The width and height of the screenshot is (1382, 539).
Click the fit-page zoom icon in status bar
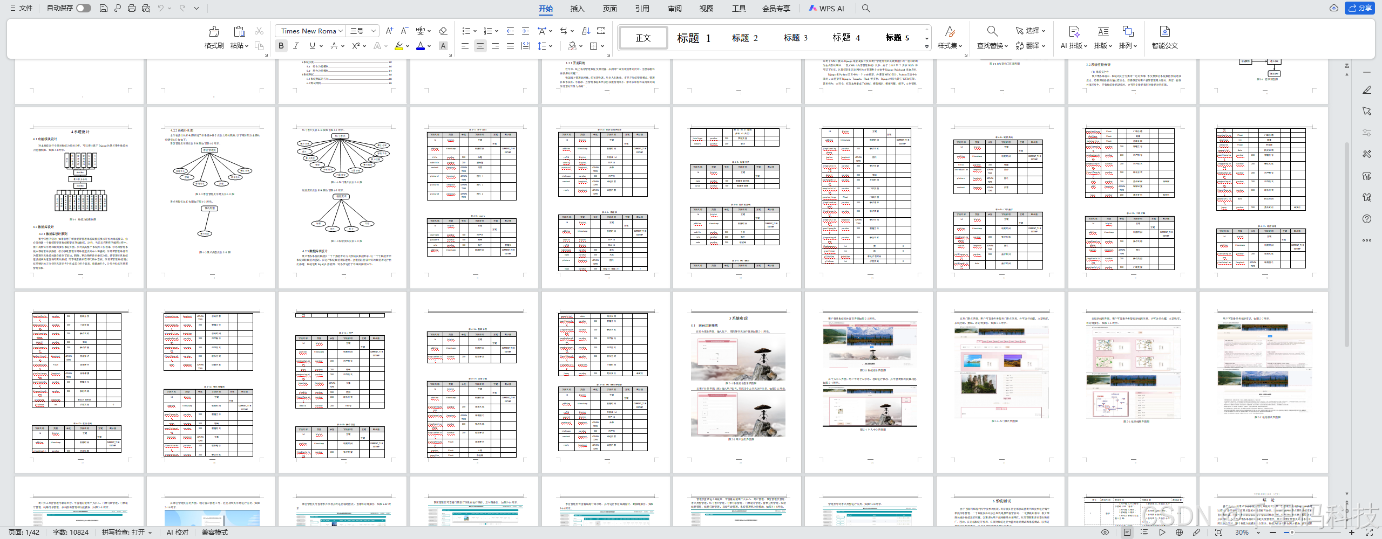point(1218,532)
